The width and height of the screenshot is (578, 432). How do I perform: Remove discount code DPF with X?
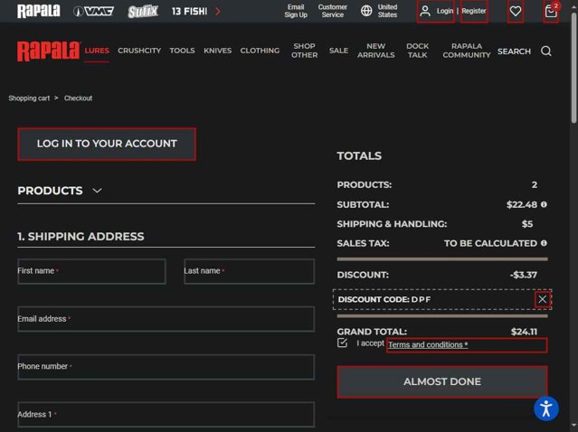click(542, 299)
